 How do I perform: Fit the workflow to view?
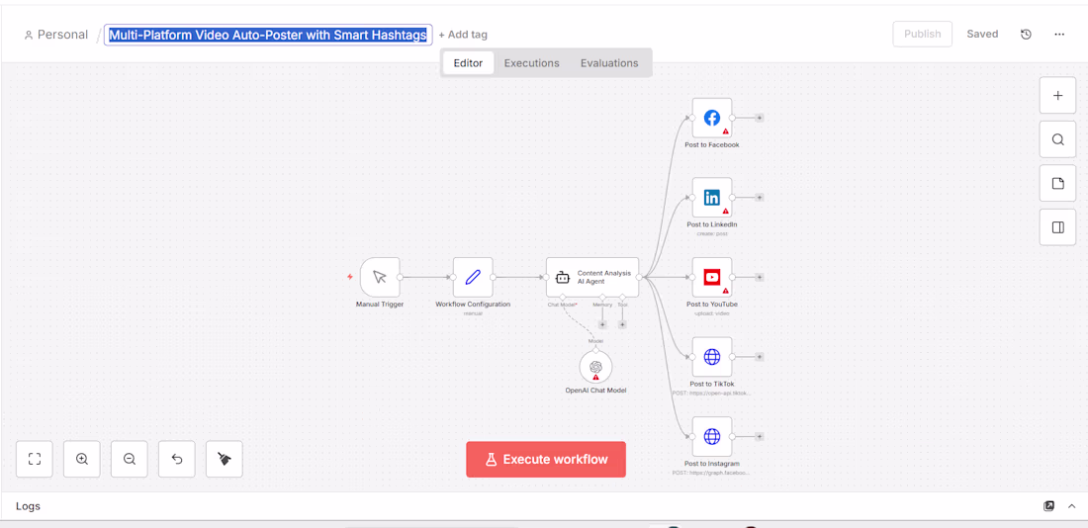point(35,459)
